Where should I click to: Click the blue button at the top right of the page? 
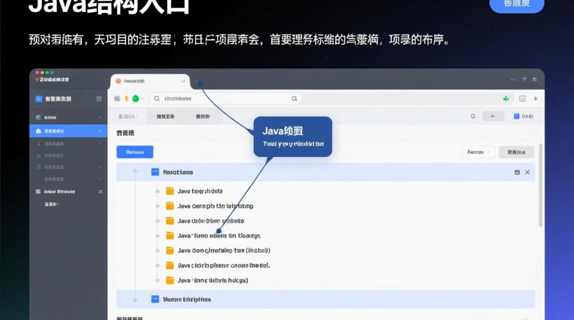[x=517, y=4]
